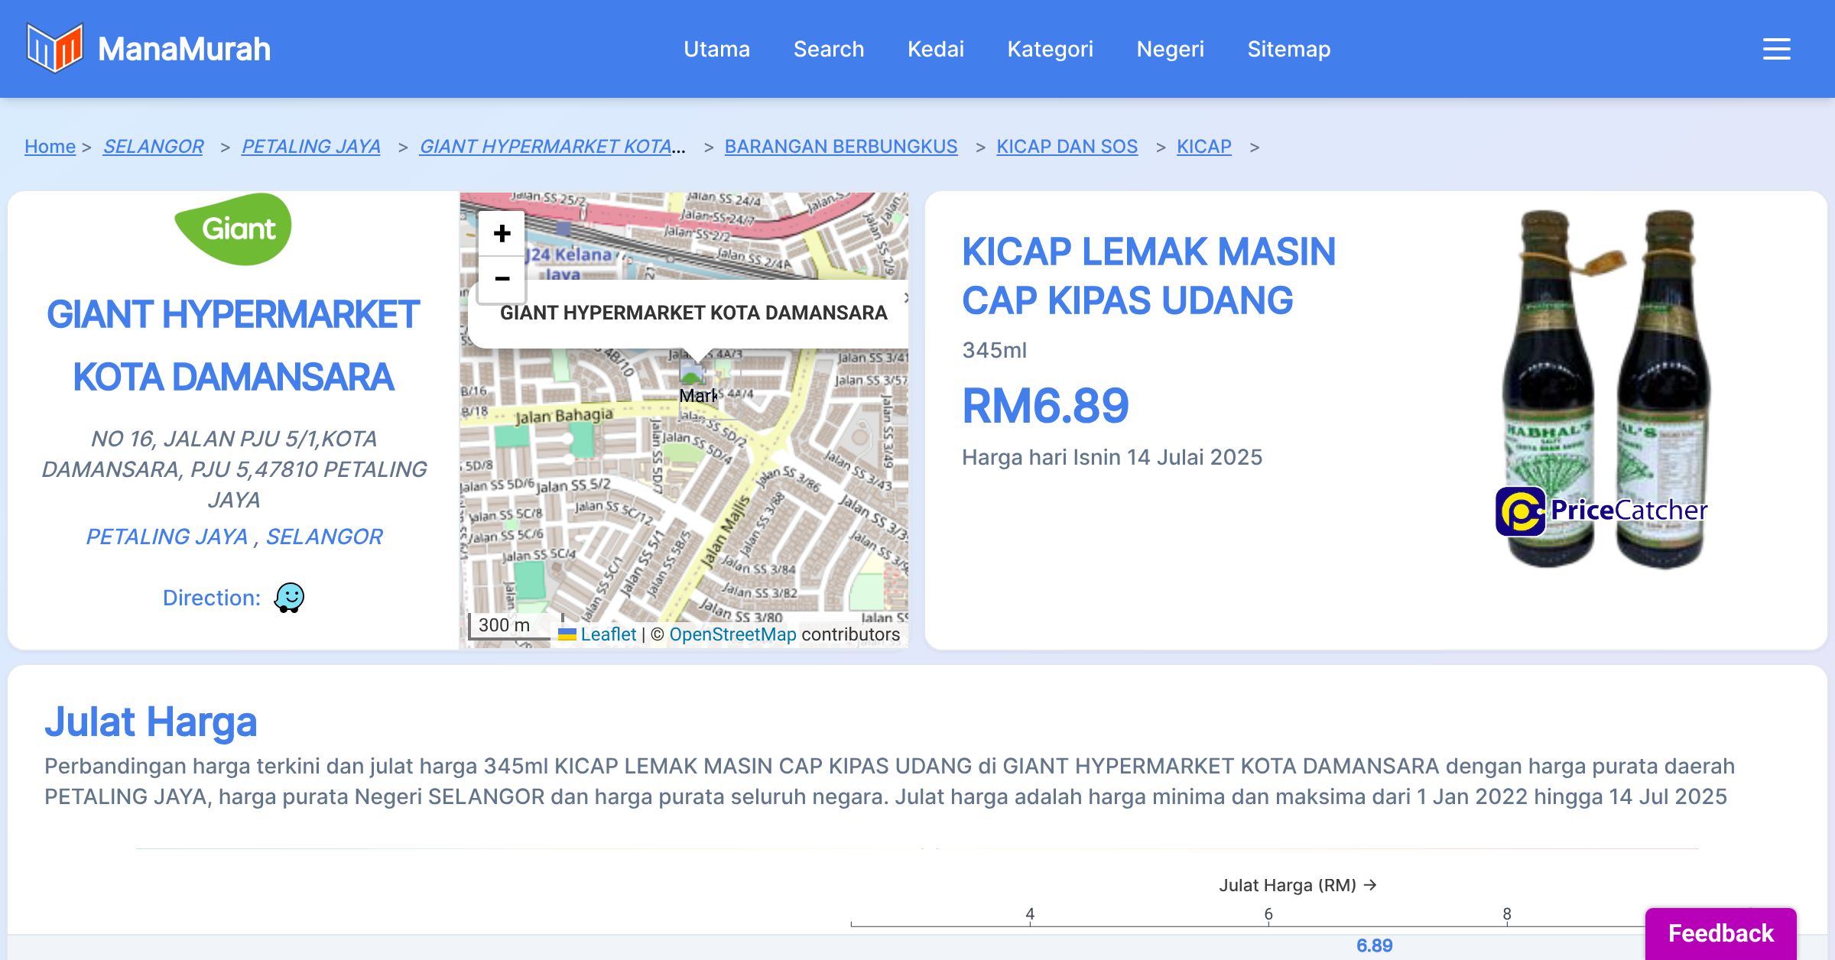Screen dimensions: 1835x960
Task: Open Waze direction icon
Action: point(289,598)
